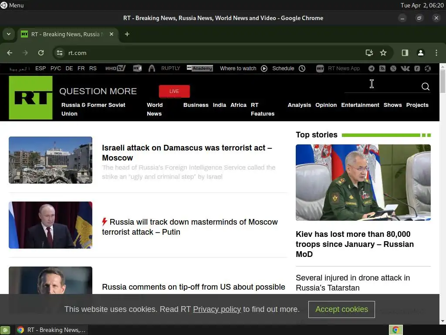Viewport: 446px width, 335px height.
Task: Open Shows section
Action: pyautogui.click(x=392, y=105)
